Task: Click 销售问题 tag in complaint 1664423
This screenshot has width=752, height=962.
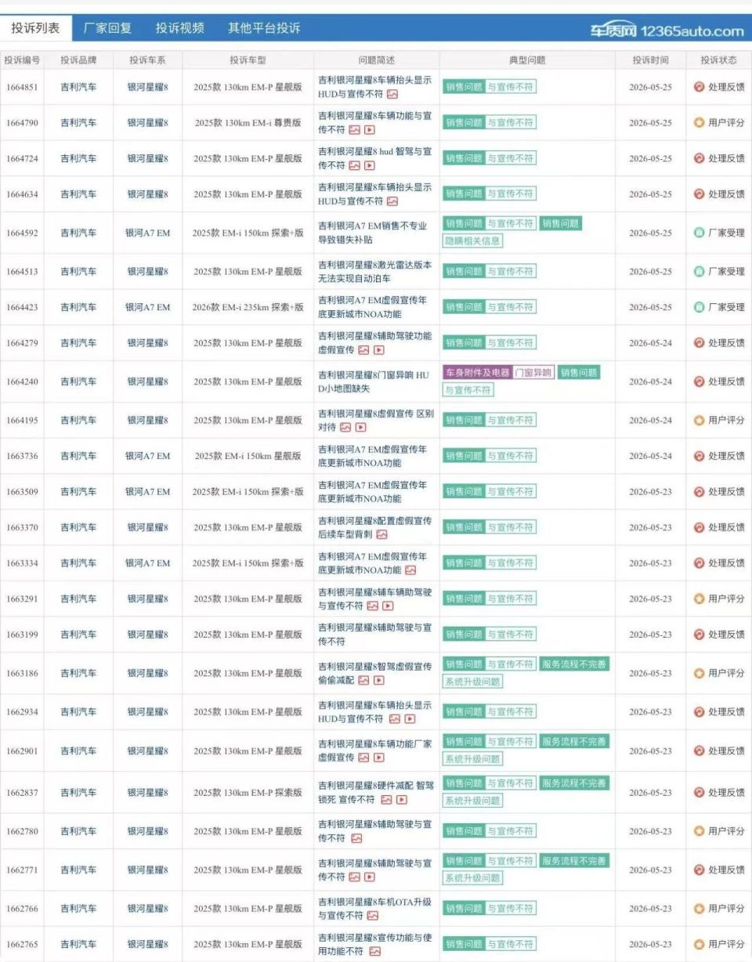Action: tap(464, 307)
